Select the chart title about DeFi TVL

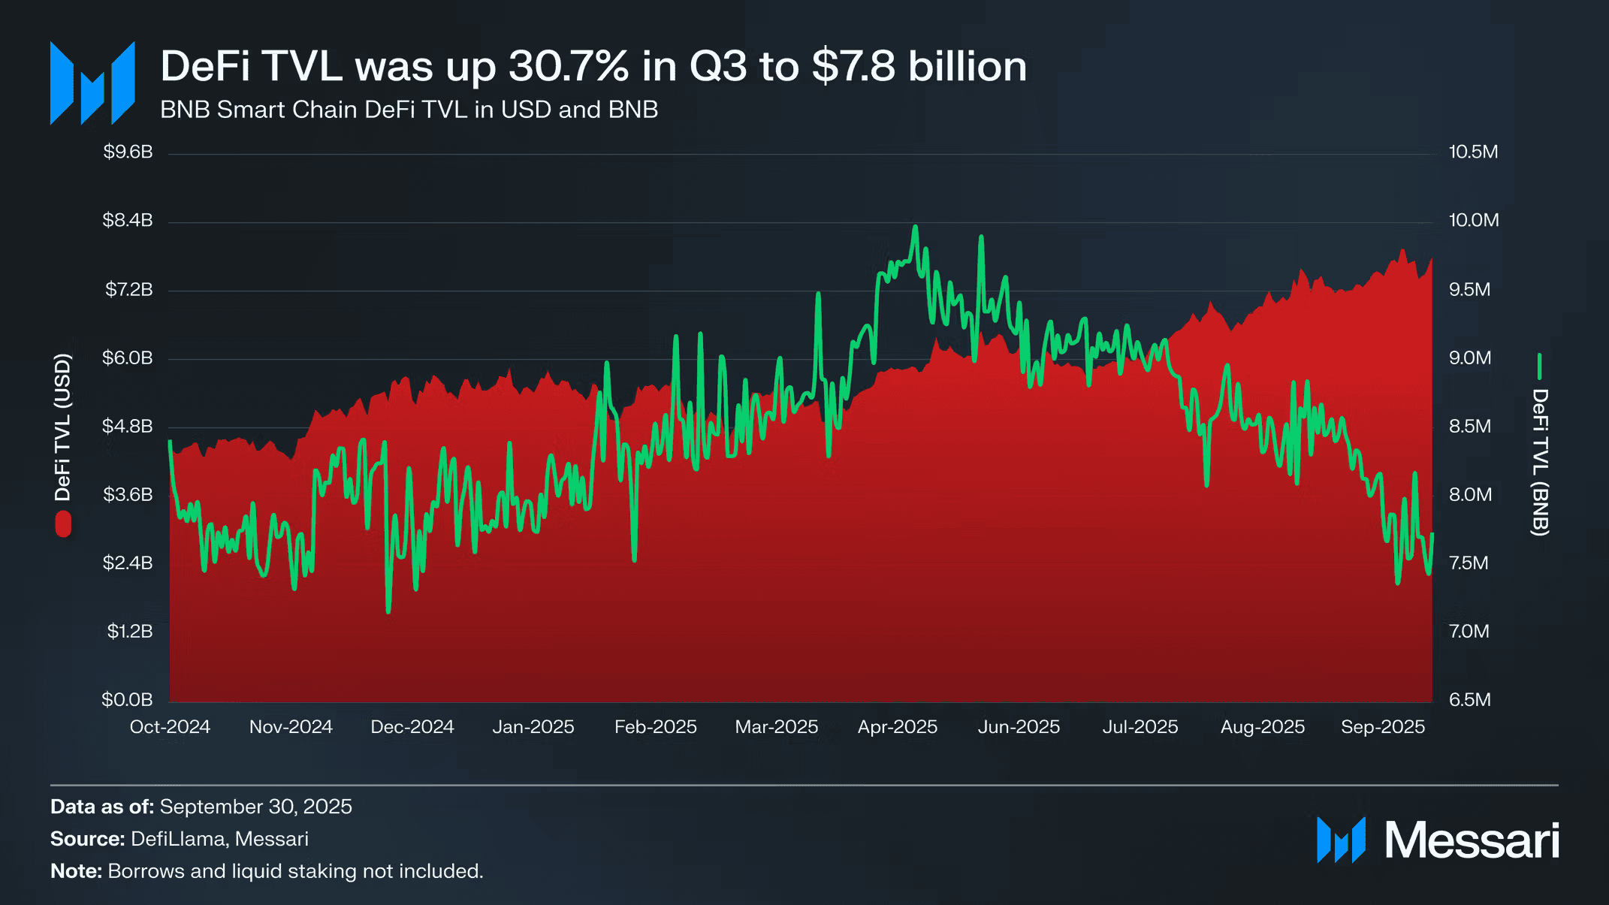(593, 66)
